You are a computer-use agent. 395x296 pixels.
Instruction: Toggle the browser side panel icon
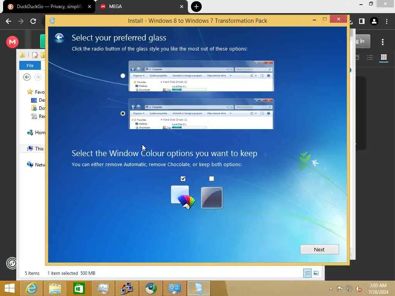(x=362, y=21)
